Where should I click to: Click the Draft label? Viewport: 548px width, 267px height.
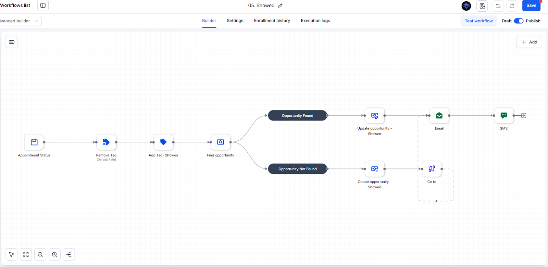click(x=507, y=21)
